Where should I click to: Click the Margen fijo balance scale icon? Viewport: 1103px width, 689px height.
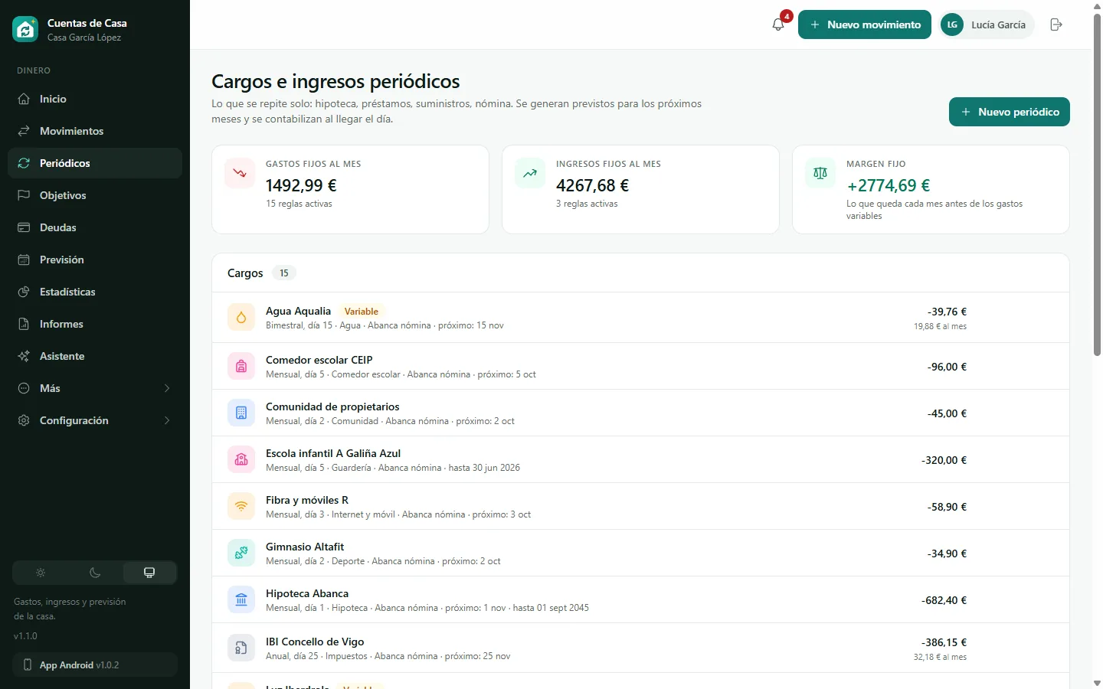(x=820, y=173)
